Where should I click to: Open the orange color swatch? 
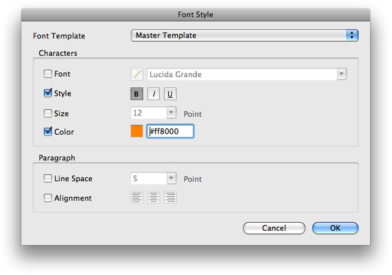[137, 131]
